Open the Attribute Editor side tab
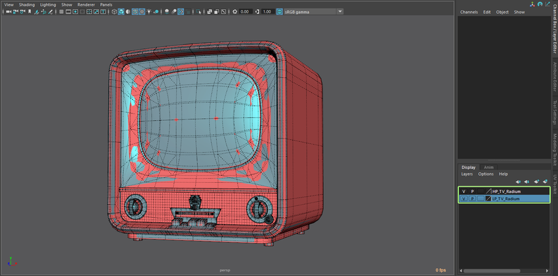558x276 pixels. tap(555, 78)
